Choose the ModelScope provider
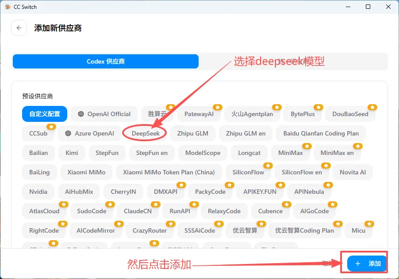399x279 pixels. click(203, 153)
